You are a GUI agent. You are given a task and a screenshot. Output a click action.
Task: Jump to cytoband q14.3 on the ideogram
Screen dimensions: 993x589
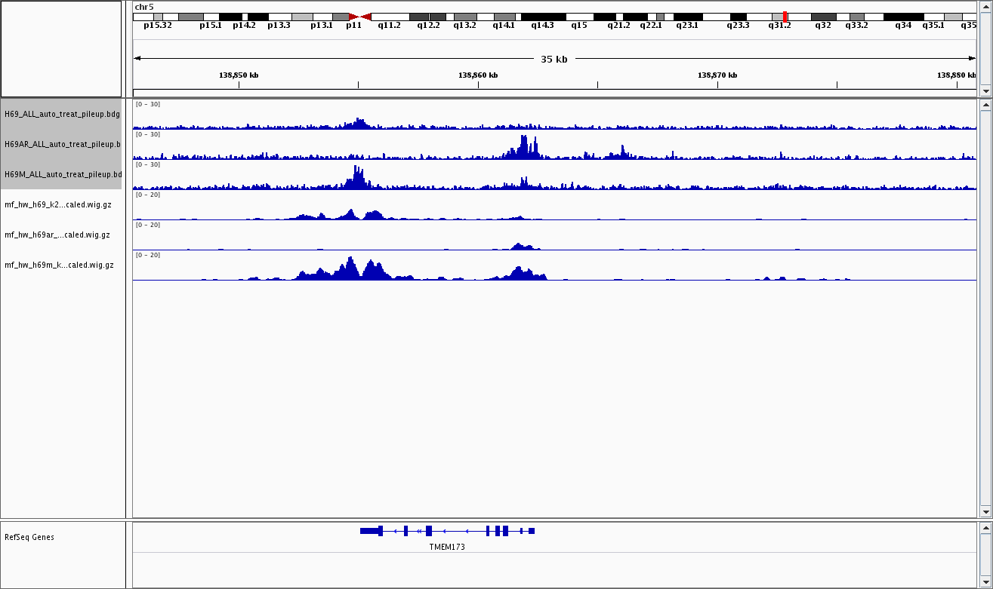542,17
